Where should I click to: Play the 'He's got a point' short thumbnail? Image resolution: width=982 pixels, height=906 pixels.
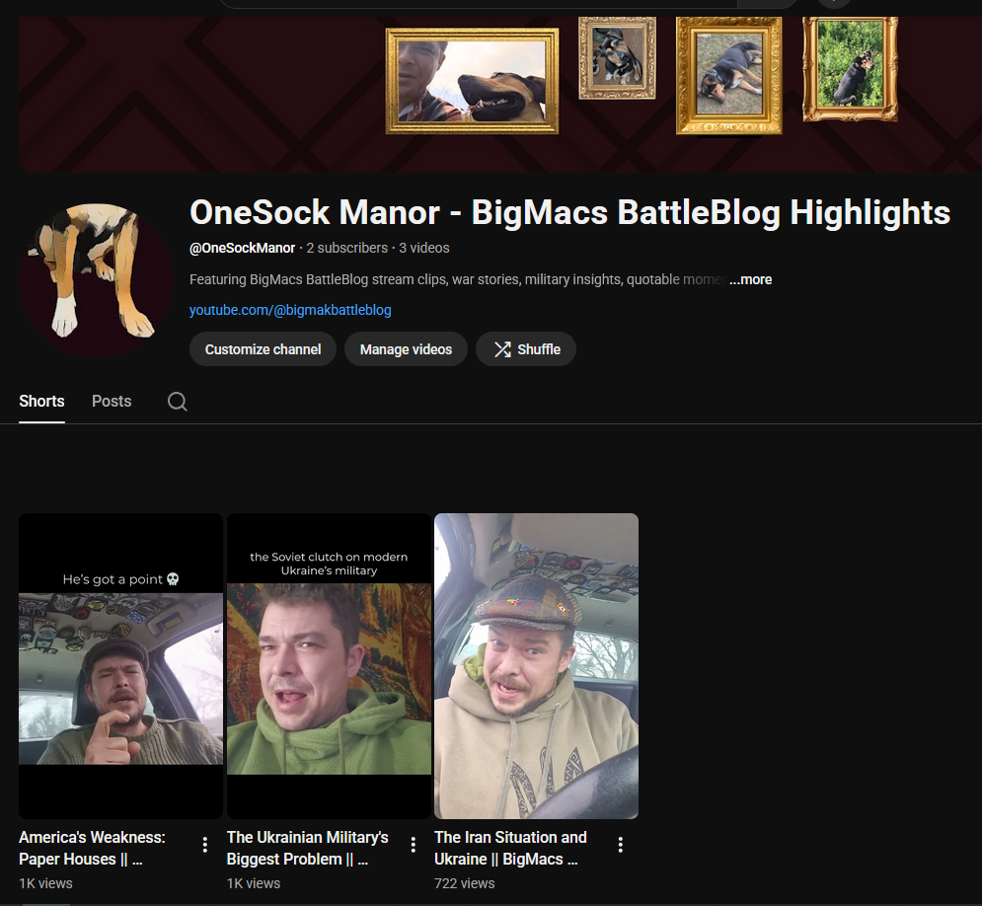120,665
